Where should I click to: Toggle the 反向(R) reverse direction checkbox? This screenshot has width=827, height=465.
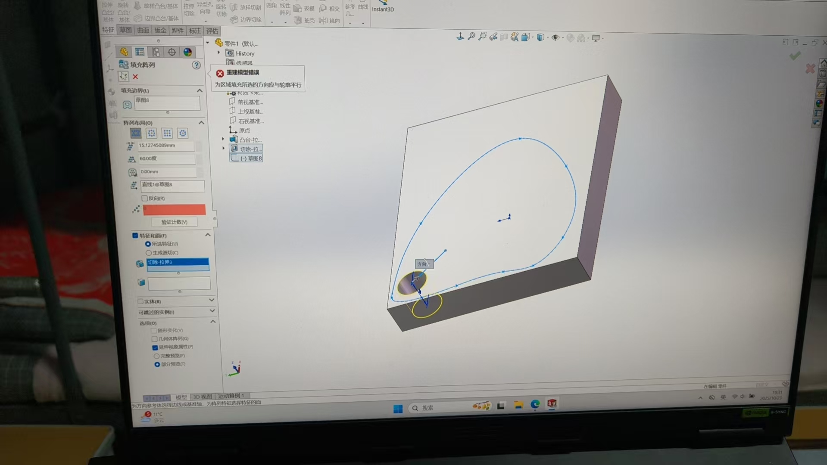(x=145, y=198)
